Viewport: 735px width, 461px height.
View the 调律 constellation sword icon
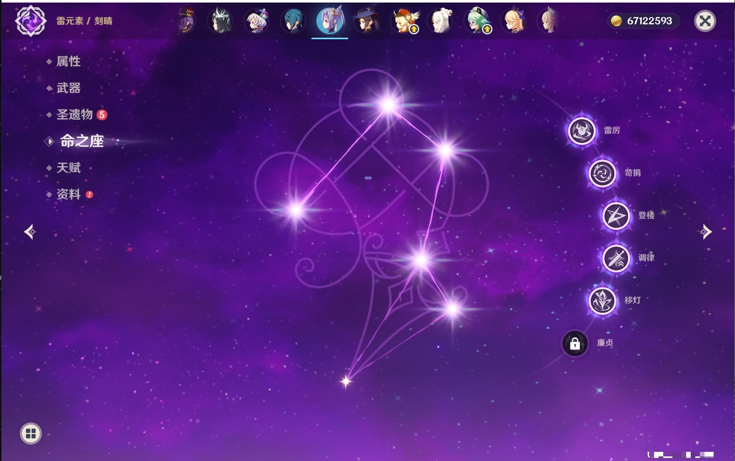click(x=616, y=258)
